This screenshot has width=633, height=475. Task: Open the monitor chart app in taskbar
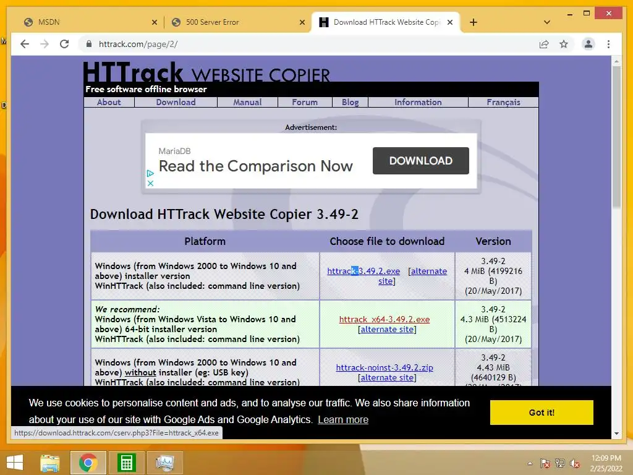(164, 463)
